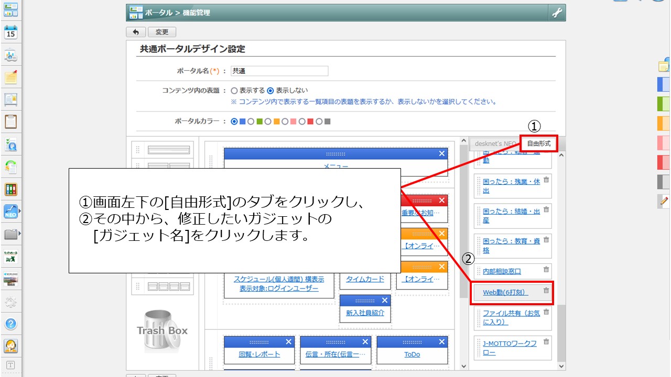Choose the green portal color option
The height and width of the screenshot is (377, 671).
click(251, 121)
